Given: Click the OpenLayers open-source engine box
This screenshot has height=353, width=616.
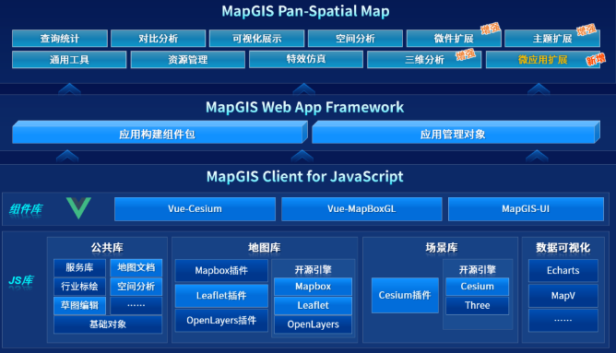Looking at the screenshot, I should click(314, 324).
